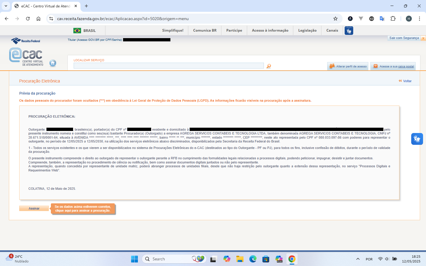The image size is (426, 266).
Task: Open the caixa postal link
Action: (406, 66)
